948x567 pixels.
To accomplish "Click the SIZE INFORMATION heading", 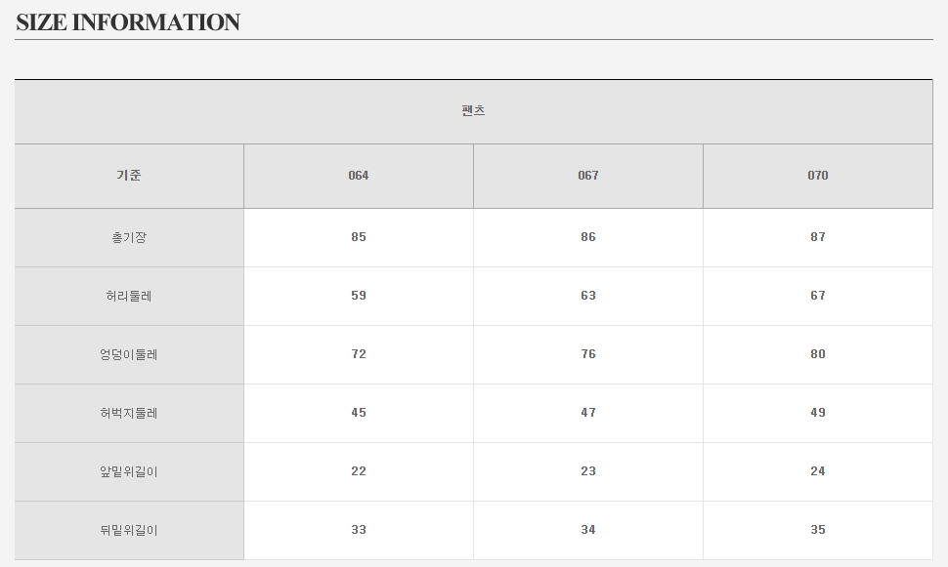I will pos(128,22).
